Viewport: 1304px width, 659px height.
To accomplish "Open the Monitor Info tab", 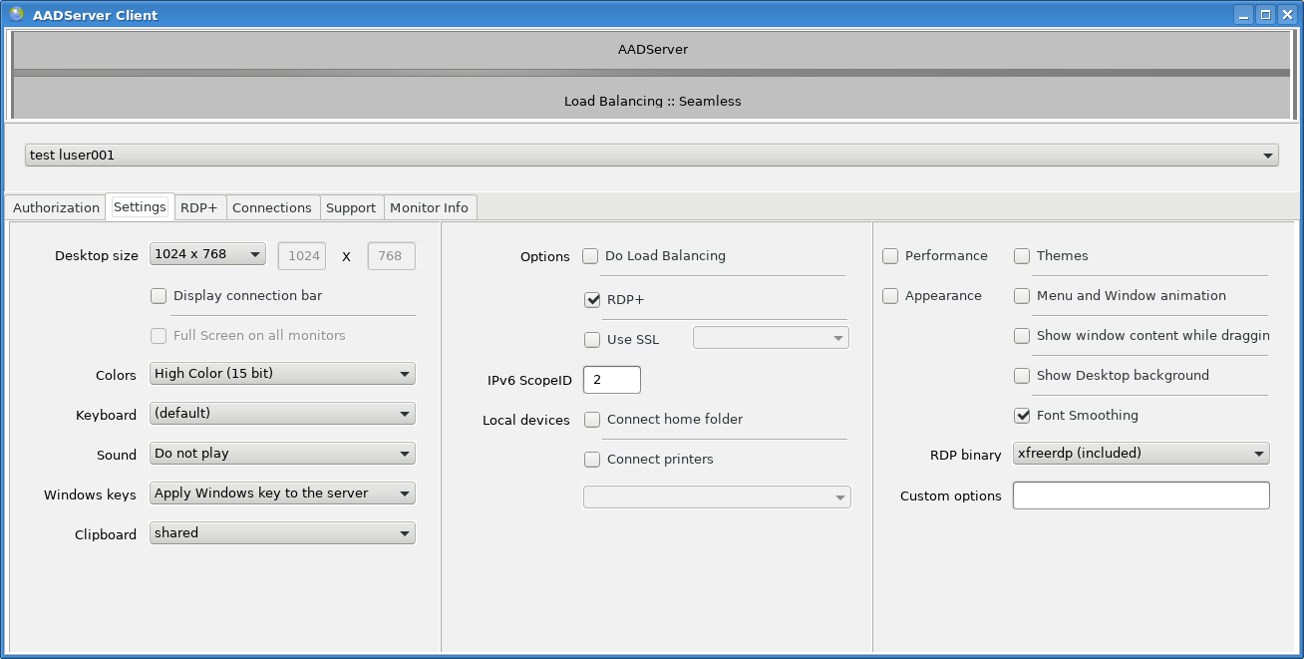I will coord(429,207).
